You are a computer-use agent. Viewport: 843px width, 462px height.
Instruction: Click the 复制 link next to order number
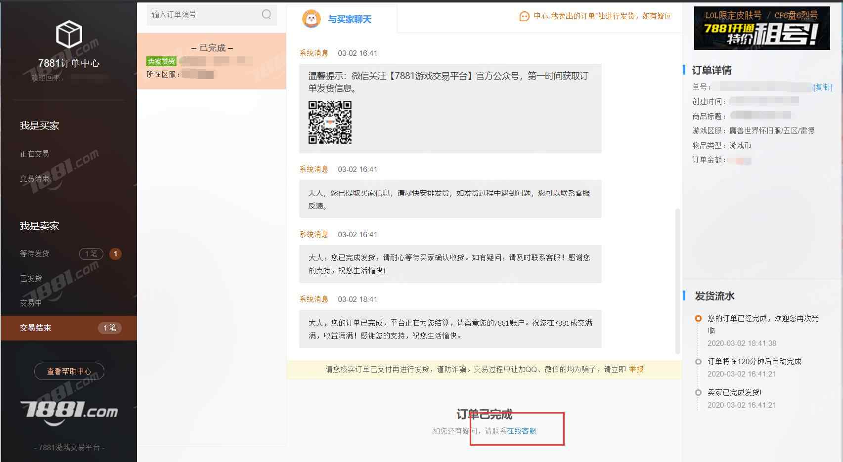[823, 87]
